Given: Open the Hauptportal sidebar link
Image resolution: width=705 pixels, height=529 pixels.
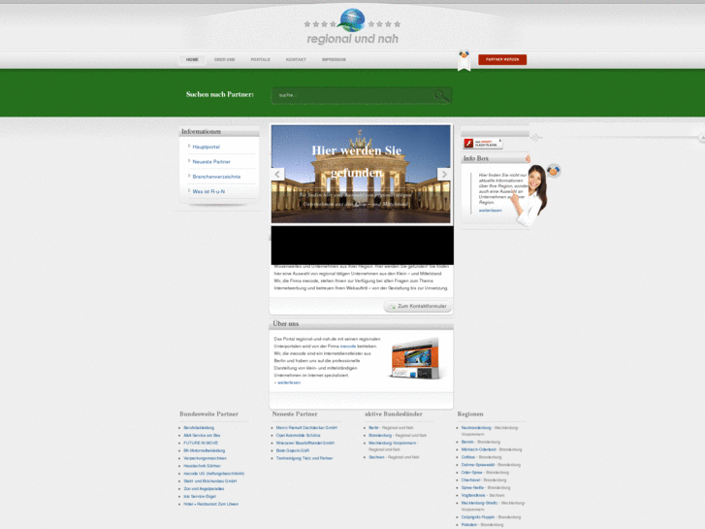Looking at the screenshot, I should tap(206, 147).
